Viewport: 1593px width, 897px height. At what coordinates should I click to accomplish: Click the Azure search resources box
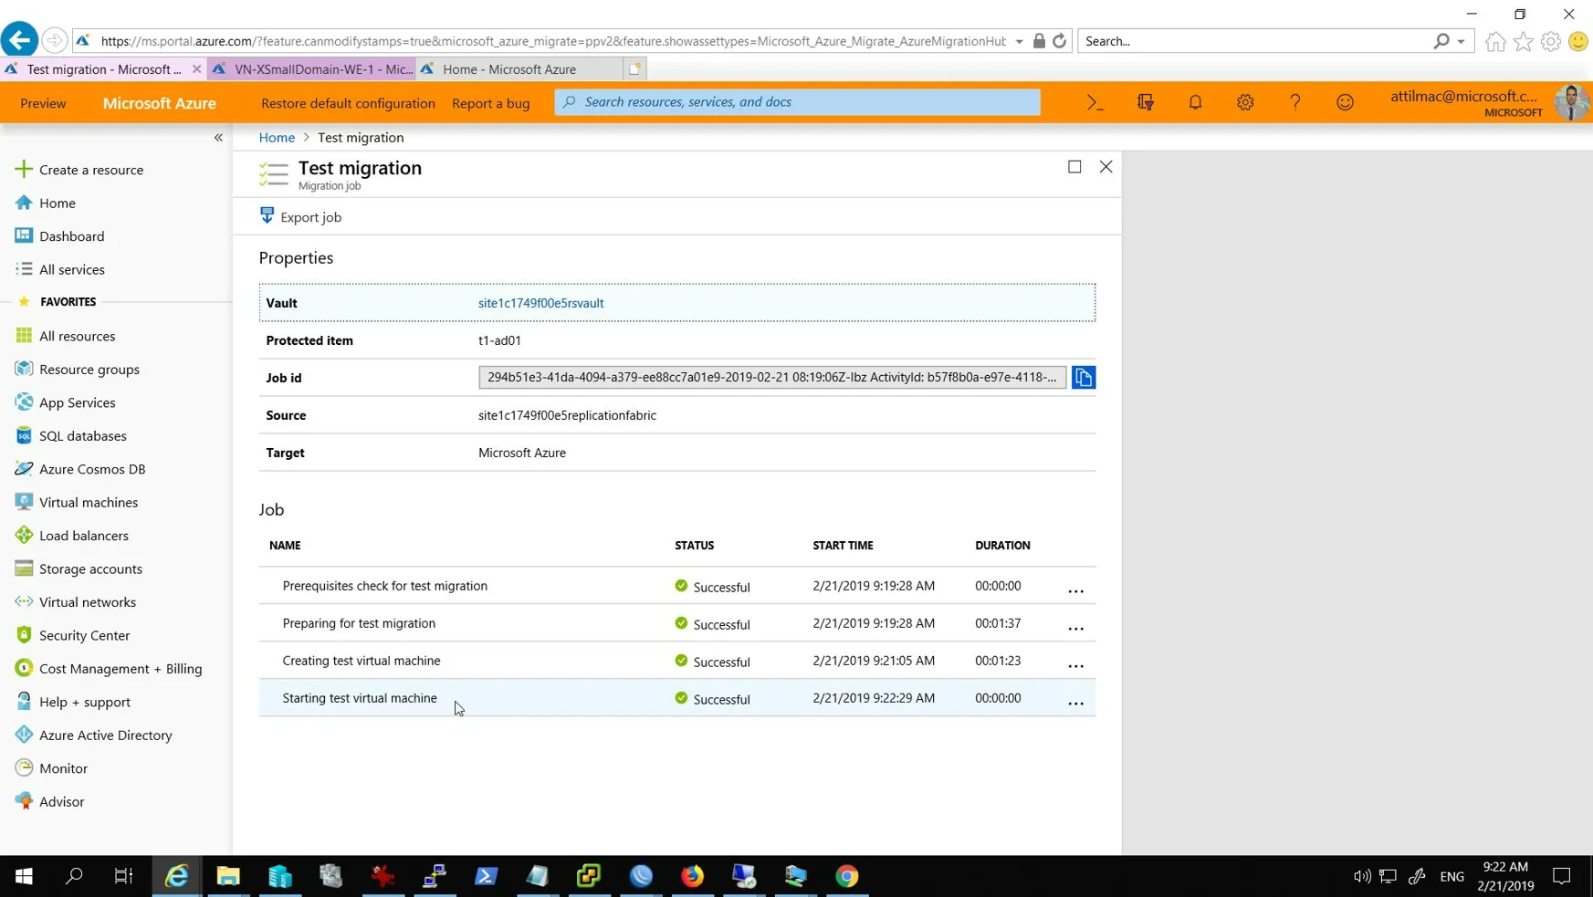click(x=797, y=102)
